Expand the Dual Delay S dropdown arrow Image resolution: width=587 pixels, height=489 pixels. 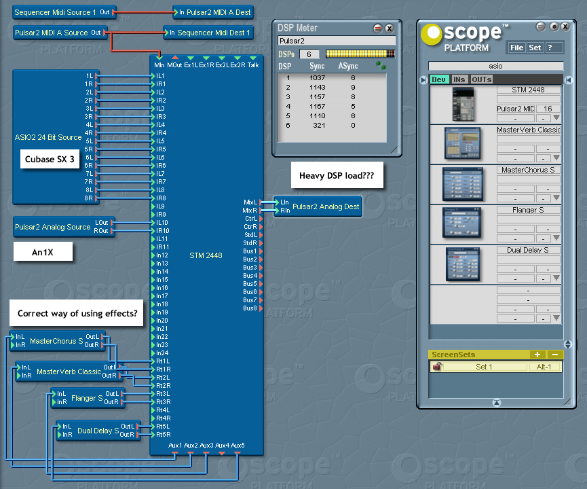pyautogui.click(x=556, y=278)
